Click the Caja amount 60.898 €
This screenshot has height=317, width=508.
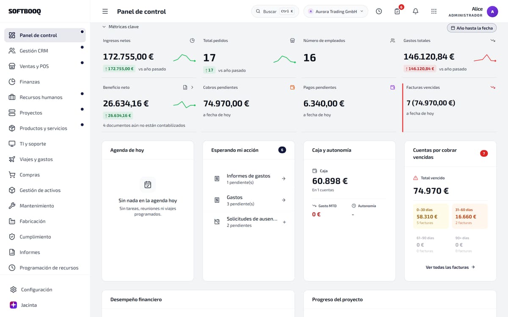[x=330, y=181]
